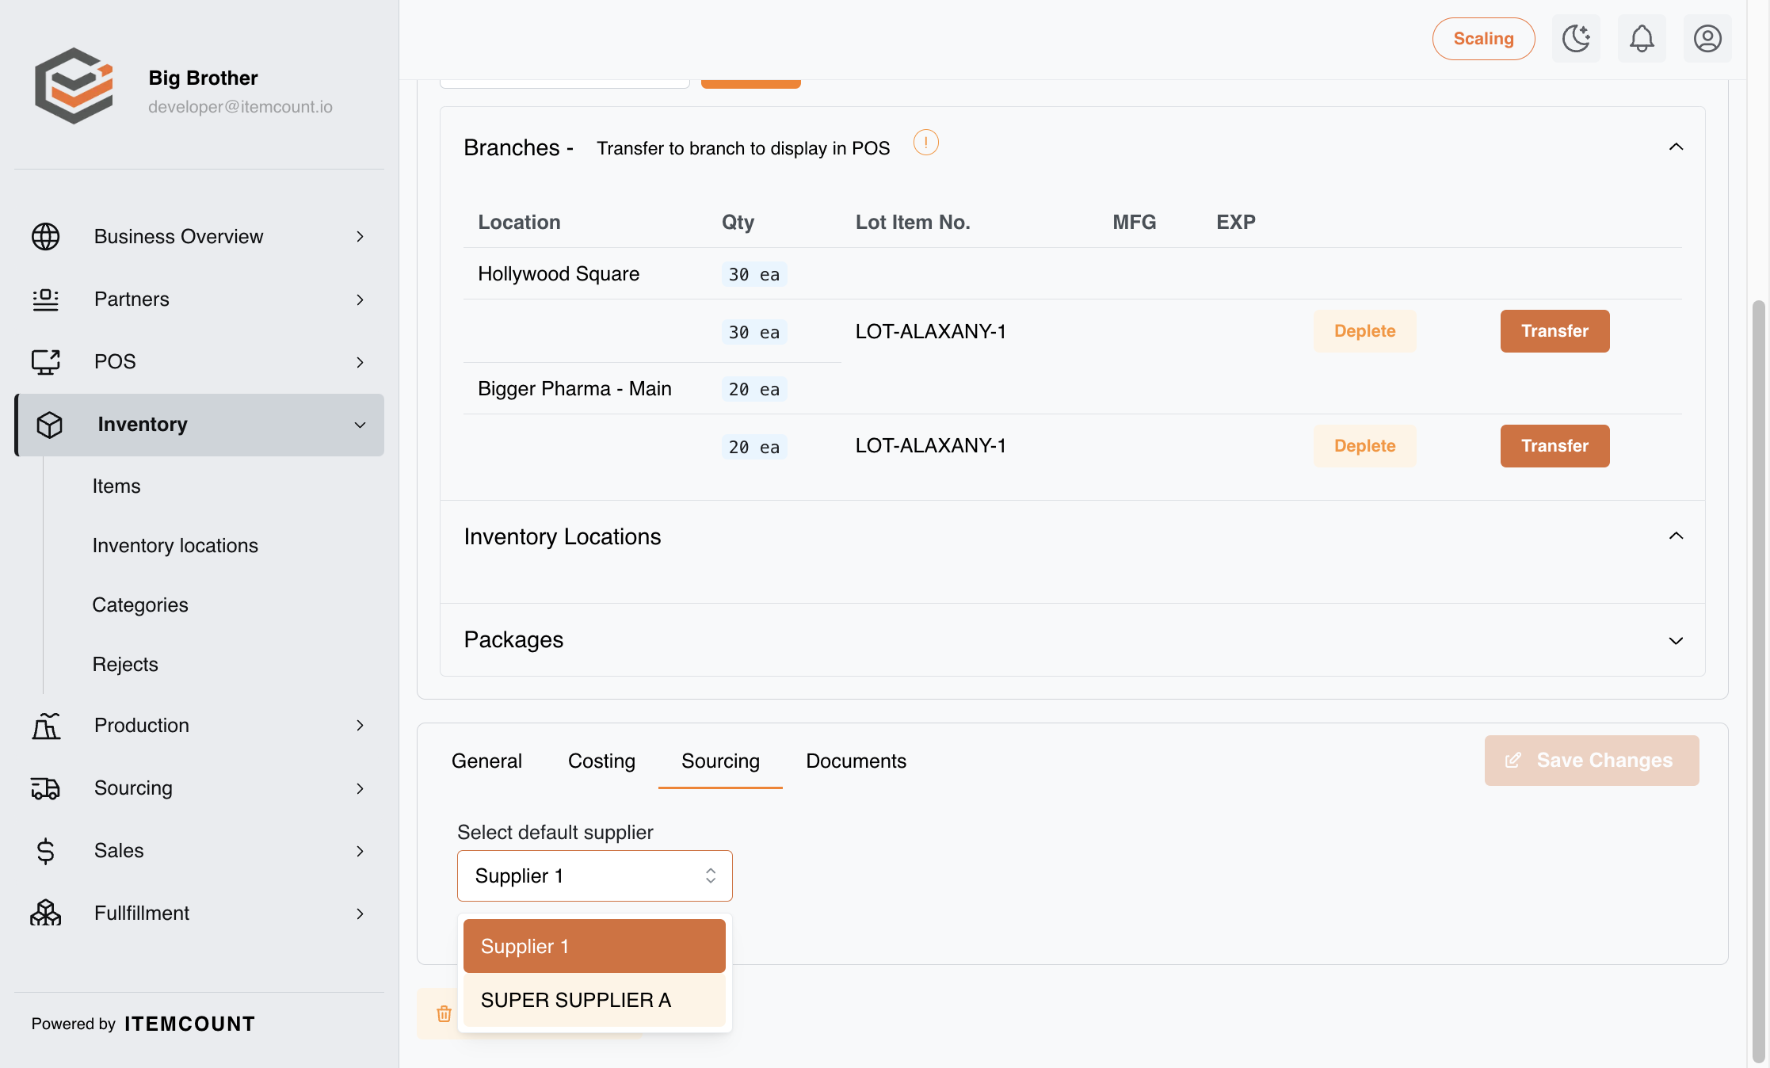The image size is (1770, 1068).
Task: Expand Production menu chevron
Action: pyautogui.click(x=360, y=725)
